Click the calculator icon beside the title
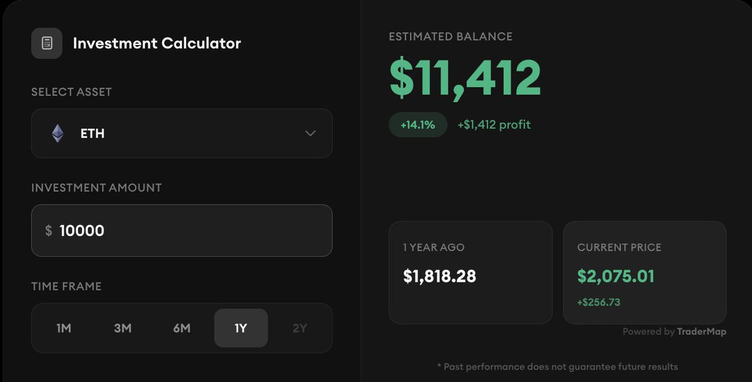Image resolution: width=752 pixels, height=382 pixels. (x=47, y=43)
